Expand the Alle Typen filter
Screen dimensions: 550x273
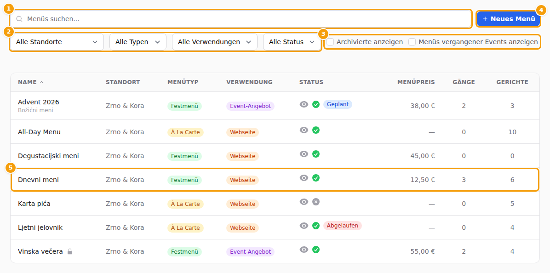pyautogui.click(x=138, y=42)
